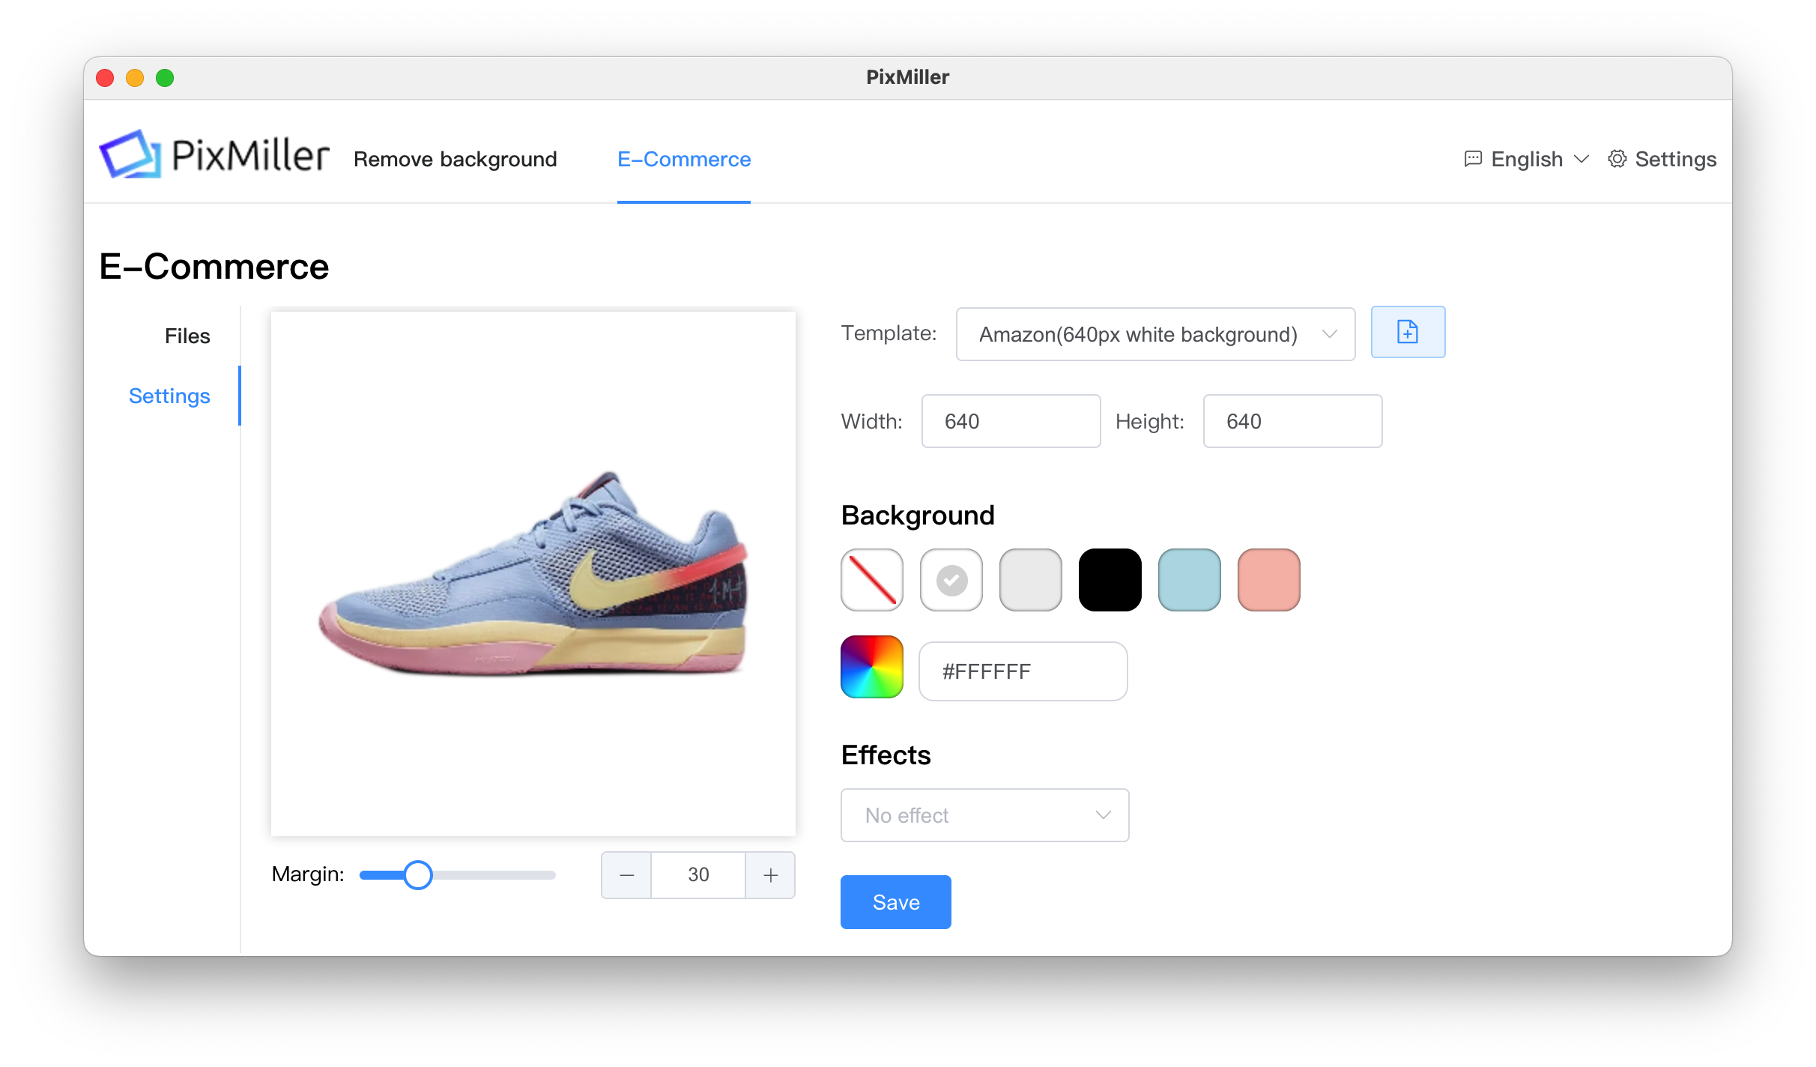This screenshot has height=1067, width=1816.
Task: Increase margin with the plus button
Action: tap(771, 875)
